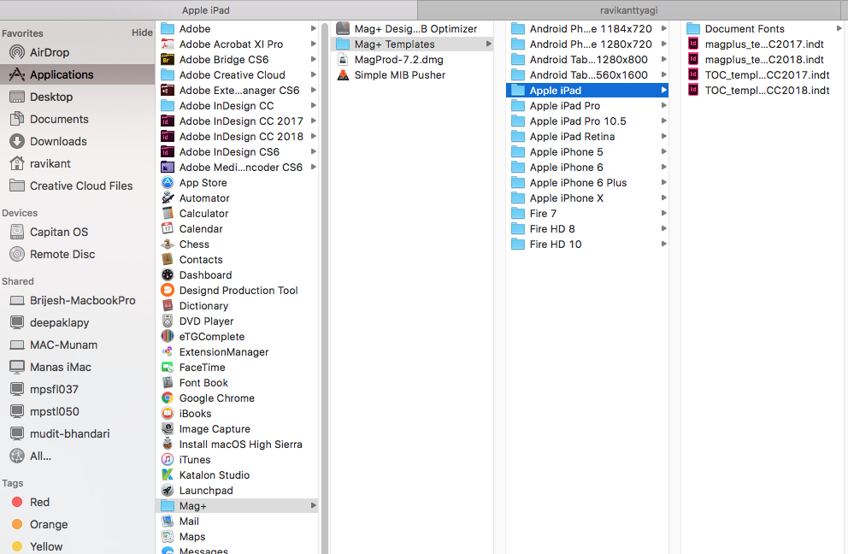Select the TOC template CC2017.indt file
Screen dimensions: 848x554
pos(763,75)
